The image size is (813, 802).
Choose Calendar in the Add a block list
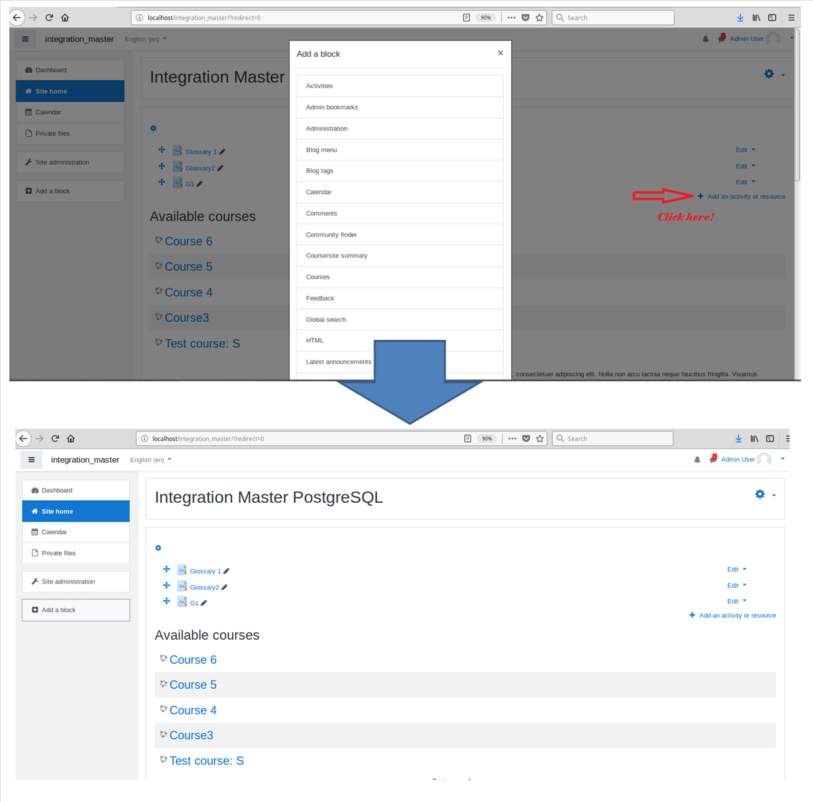click(400, 192)
